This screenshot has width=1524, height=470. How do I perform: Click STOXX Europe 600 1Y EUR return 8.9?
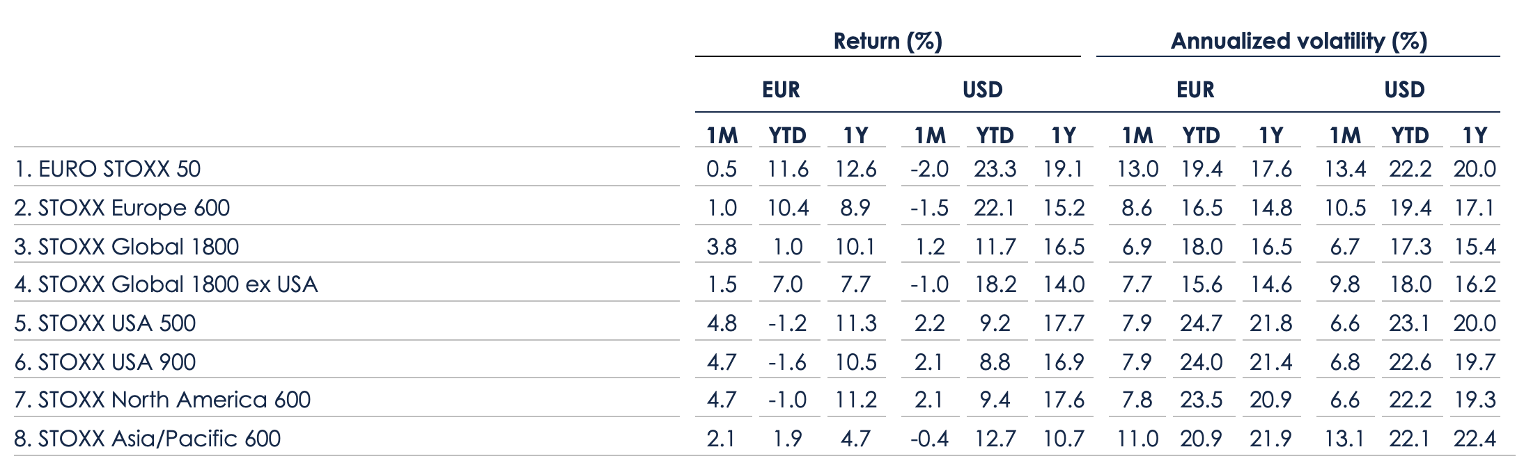855,208
